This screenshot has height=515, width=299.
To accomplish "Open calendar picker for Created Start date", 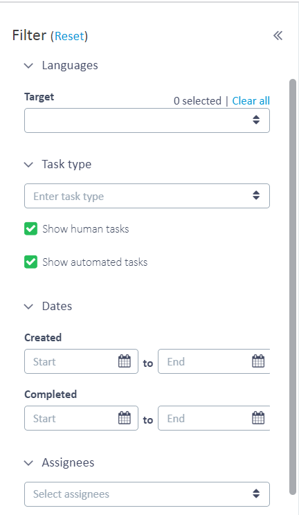I will point(124,361).
